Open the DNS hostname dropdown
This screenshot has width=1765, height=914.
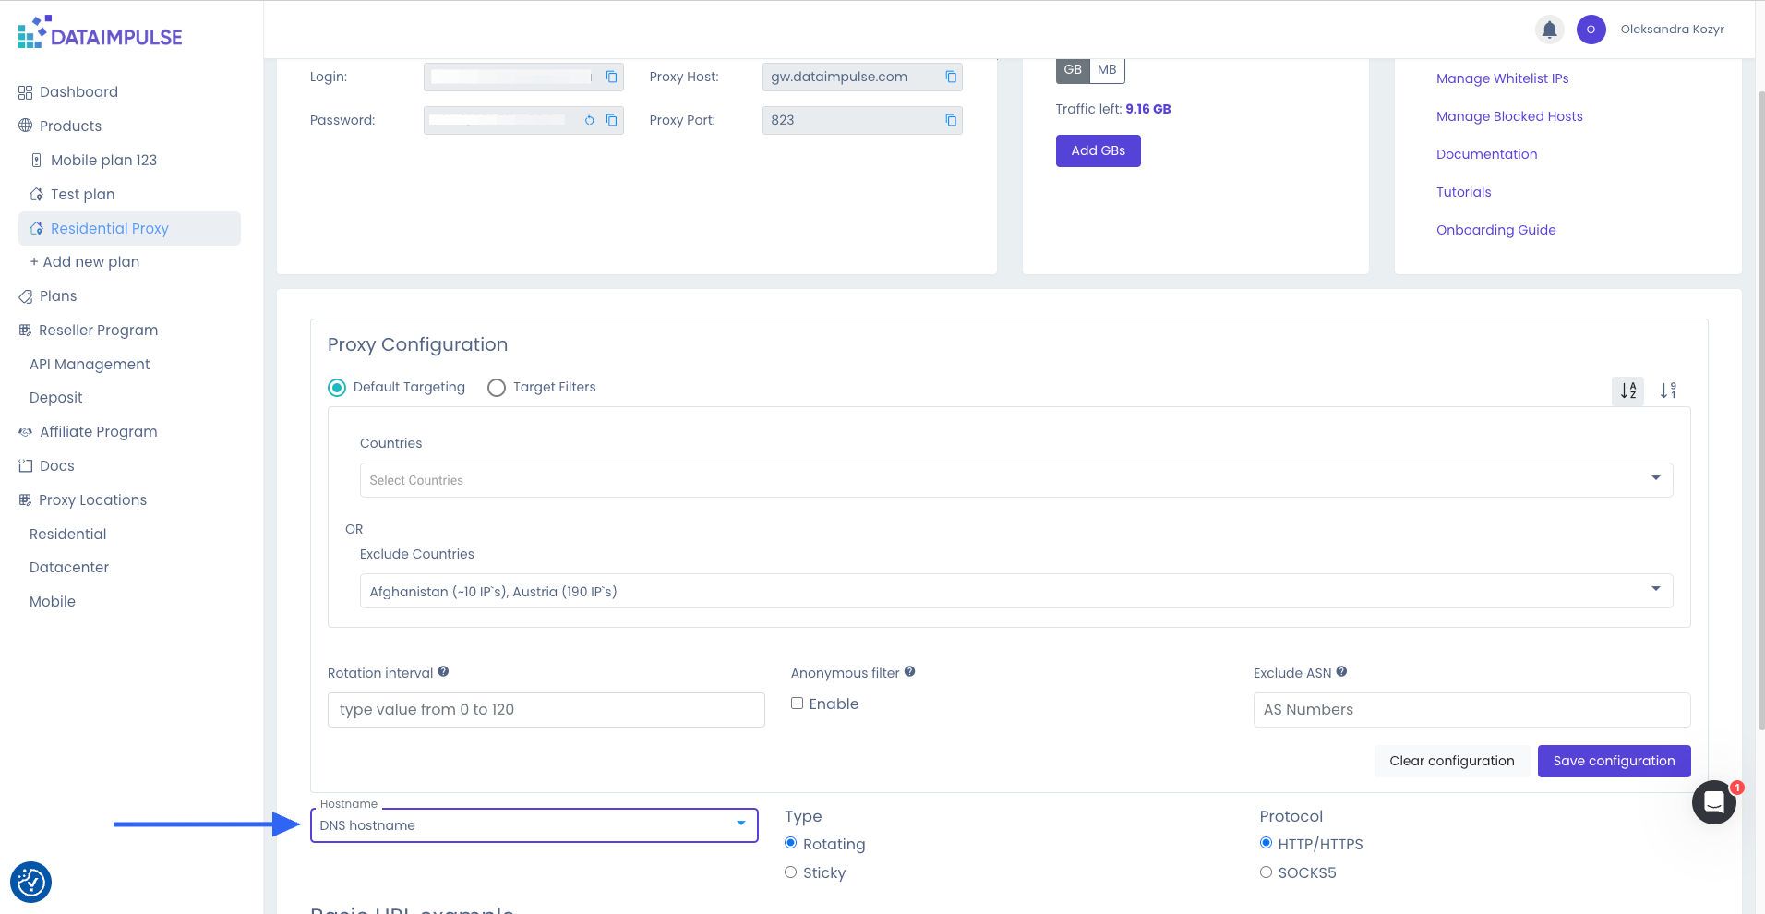(534, 825)
